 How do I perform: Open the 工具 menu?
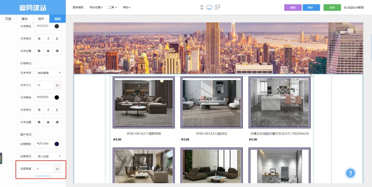113,7
